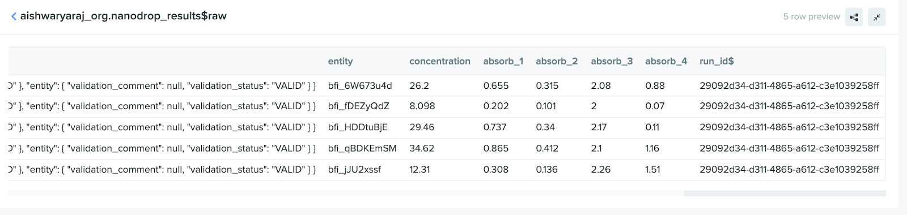Select the absorb_2 column header
907x215 pixels.
pos(557,61)
